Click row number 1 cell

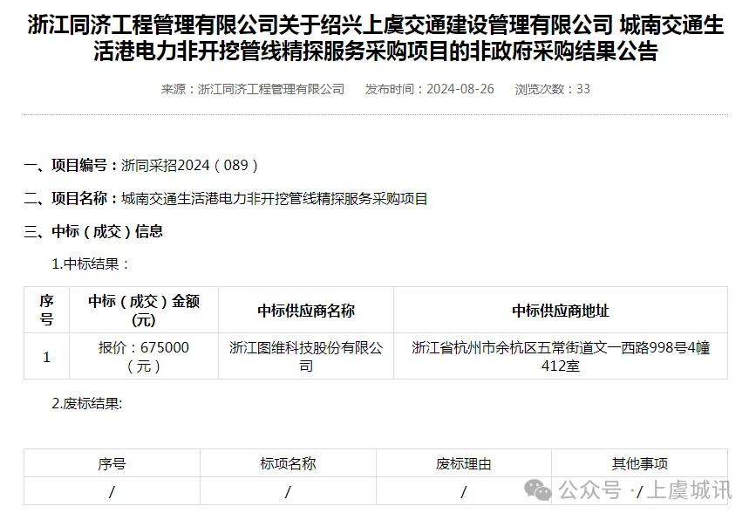[47, 357]
